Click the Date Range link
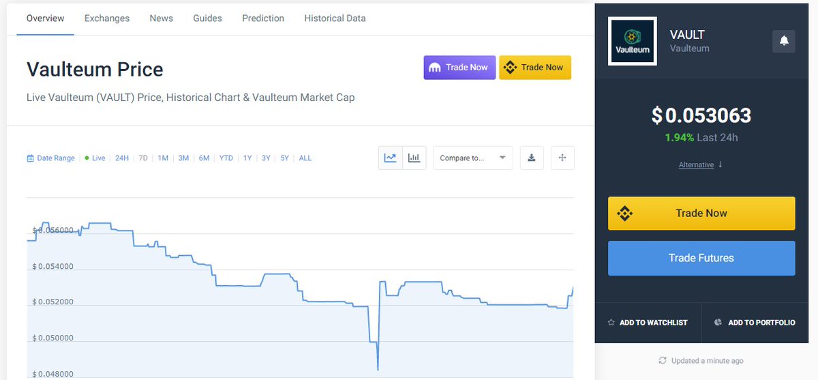The height and width of the screenshot is (380, 818). pos(50,158)
